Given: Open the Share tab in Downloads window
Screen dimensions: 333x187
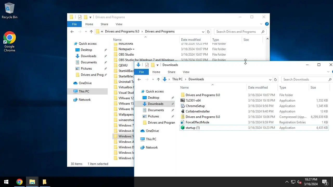Looking at the screenshot, I should (171, 72).
